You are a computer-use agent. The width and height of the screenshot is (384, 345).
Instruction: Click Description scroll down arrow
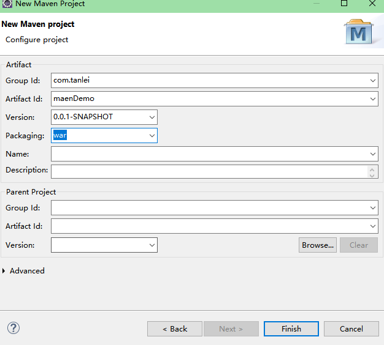click(x=372, y=176)
